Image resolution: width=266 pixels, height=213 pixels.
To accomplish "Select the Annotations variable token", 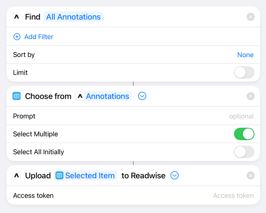I will tap(103, 96).
